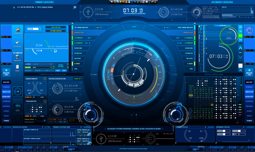
Task: Open the Arbeitsplatz desktop icon
Action: pyautogui.click(x=18, y=30)
